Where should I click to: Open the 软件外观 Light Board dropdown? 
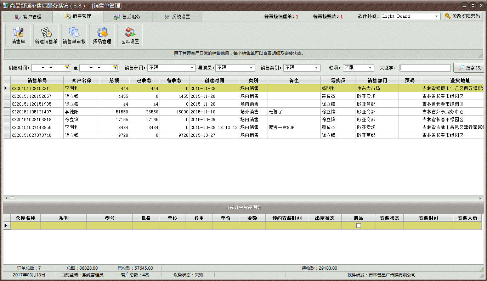click(x=437, y=16)
